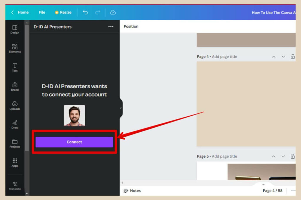Open the Draw sidebar tab
The height and width of the screenshot is (200, 301).
pyautogui.click(x=15, y=125)
